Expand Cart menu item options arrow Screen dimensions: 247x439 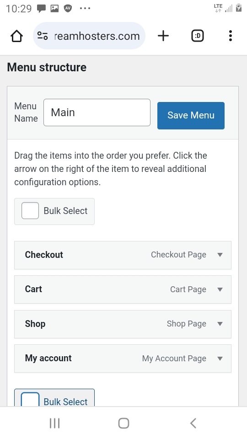(220, 289)
